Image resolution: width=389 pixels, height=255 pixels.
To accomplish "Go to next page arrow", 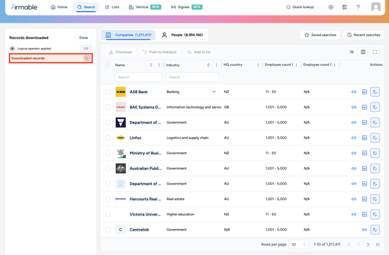I will pos(368,244).
